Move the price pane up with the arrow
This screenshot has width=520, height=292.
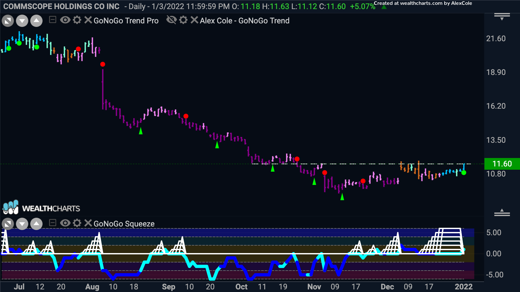pyautogui.click(x=36, y=21)
